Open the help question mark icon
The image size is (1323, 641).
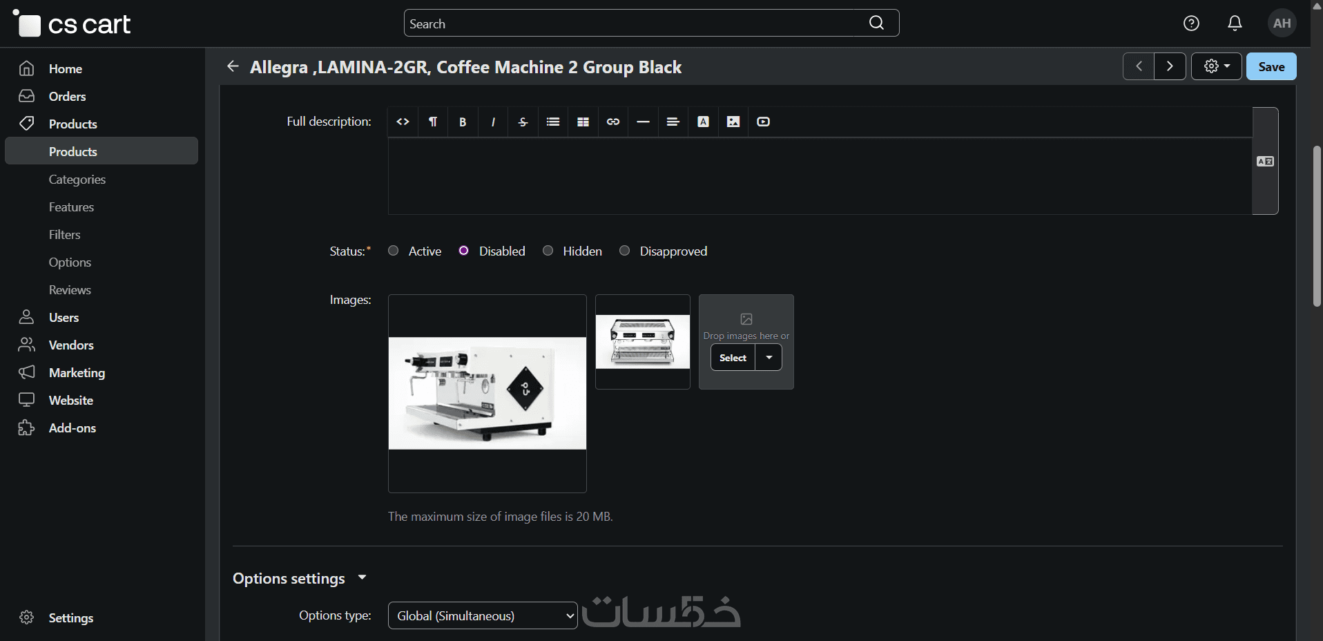tap(1191, 23)
